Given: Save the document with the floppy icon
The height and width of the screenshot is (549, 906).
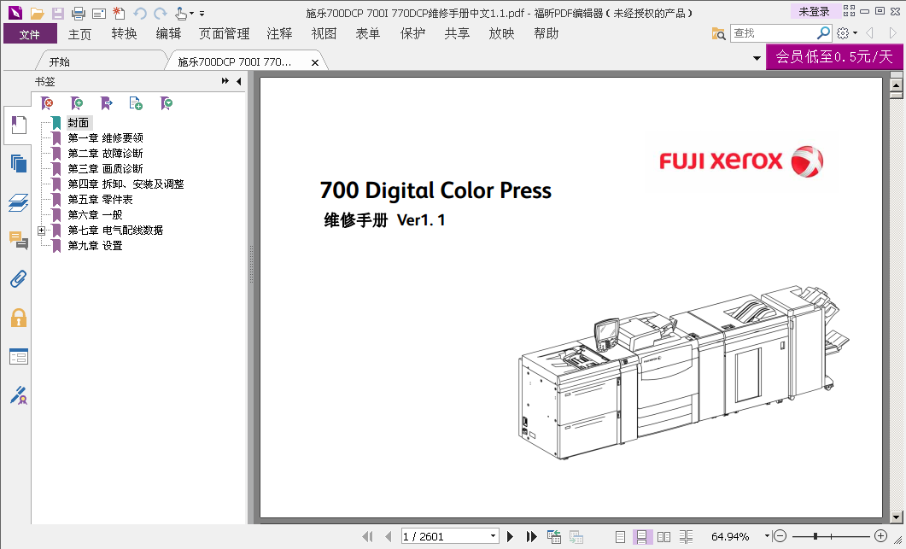Looking at the screenshot, I should pos(58,13).
